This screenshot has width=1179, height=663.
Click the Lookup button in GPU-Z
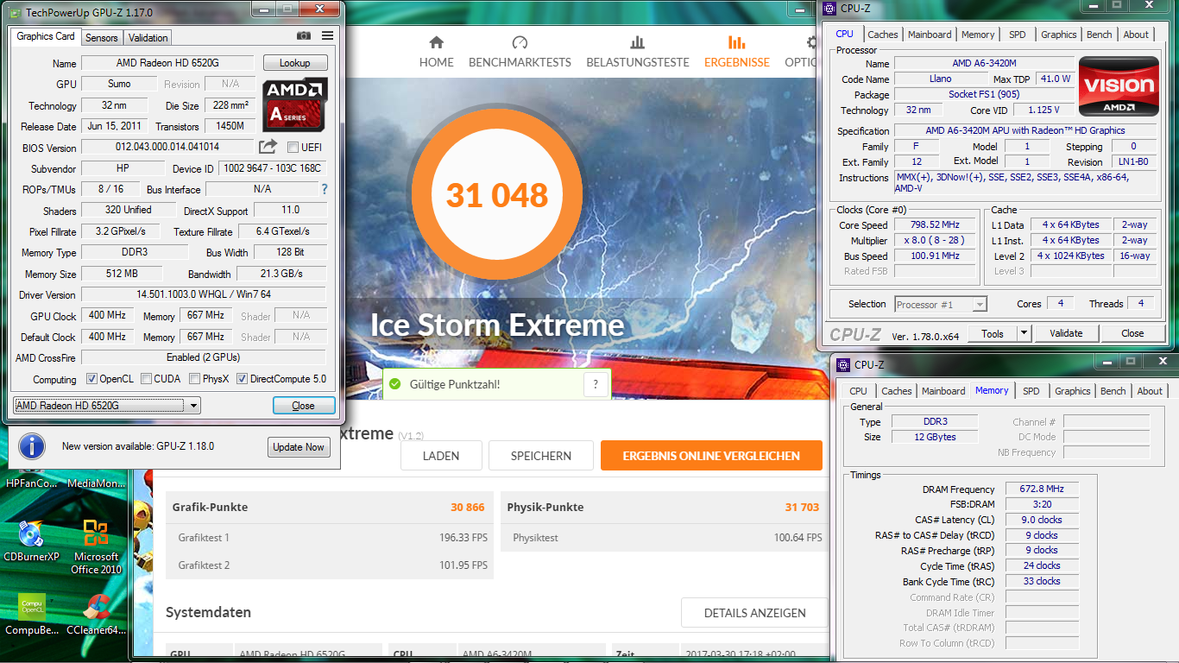(294, 63)
